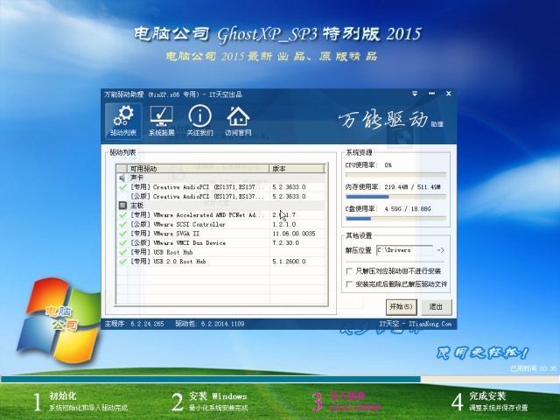Toggle the 主板 category checkbox

[122, 206]
